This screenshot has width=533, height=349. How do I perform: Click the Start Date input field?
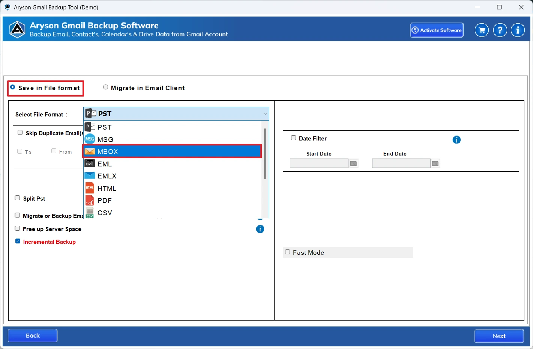pos(319,163)
